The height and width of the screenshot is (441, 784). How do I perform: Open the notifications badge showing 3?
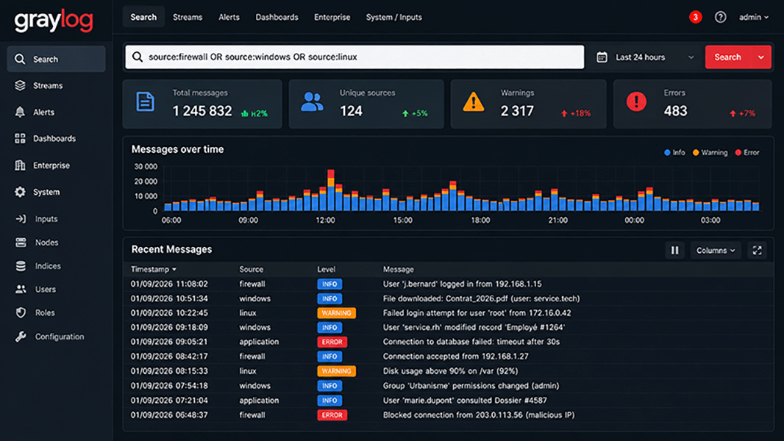click(695, 17)
